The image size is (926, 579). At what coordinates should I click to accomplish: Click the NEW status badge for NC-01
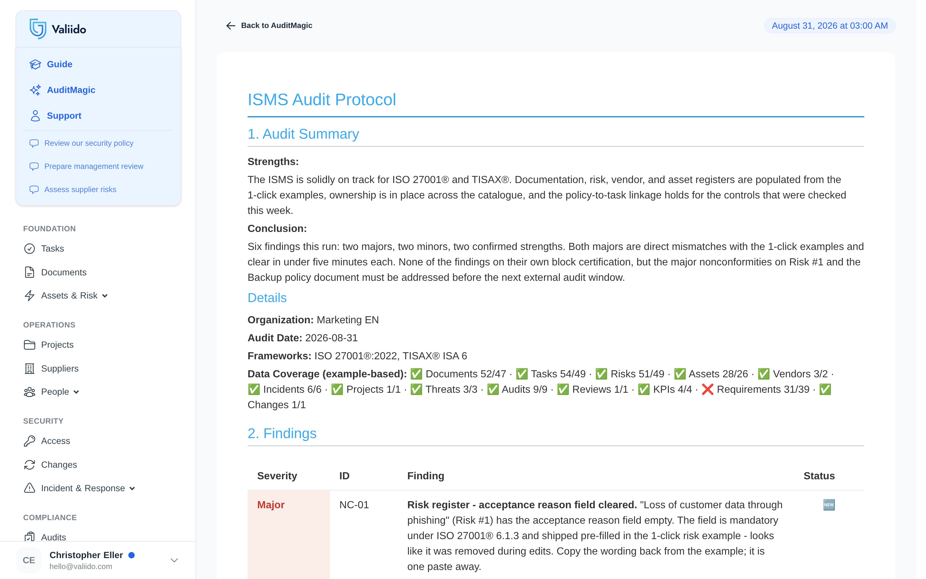829,505
